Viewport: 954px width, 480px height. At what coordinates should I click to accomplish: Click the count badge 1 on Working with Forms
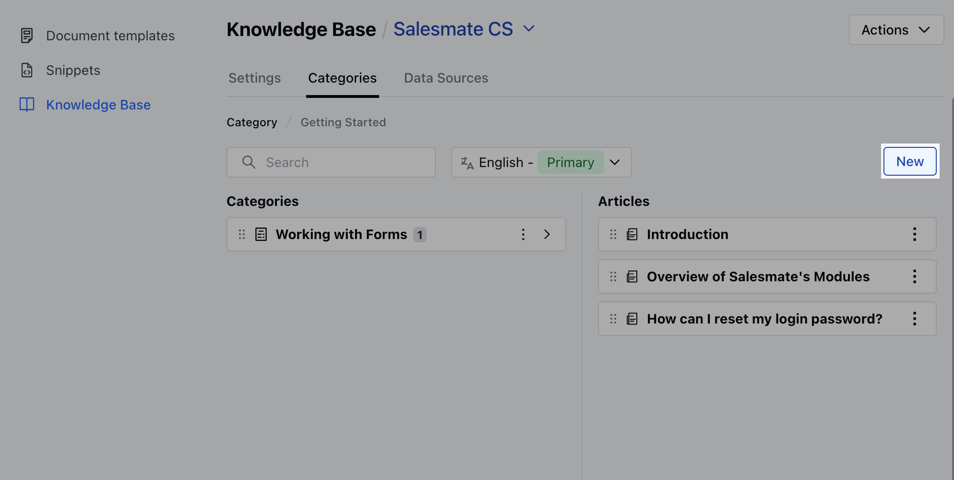click(420, 235)
